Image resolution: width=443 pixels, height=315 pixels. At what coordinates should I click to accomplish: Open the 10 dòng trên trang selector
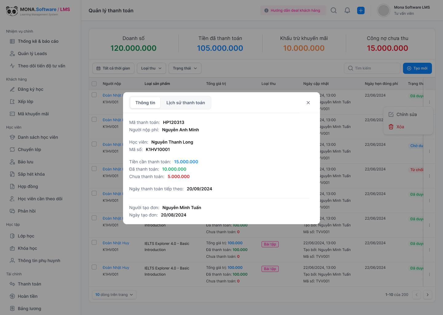(114, 295)
